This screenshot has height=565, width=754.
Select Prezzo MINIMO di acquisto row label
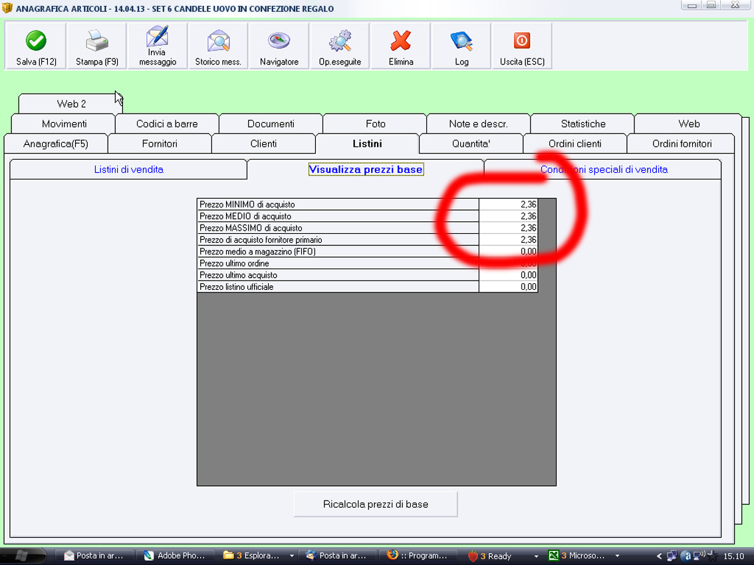pyautogui.click(x=338, y=204)
